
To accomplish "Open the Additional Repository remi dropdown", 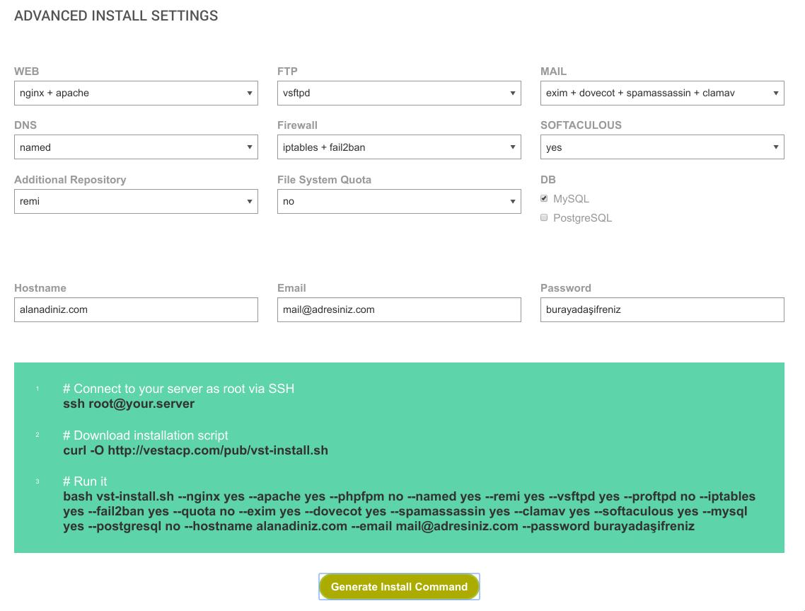I will [136, 201].
